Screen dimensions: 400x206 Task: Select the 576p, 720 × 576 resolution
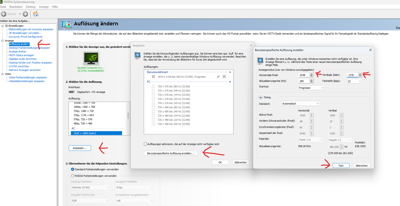point(83,119)
